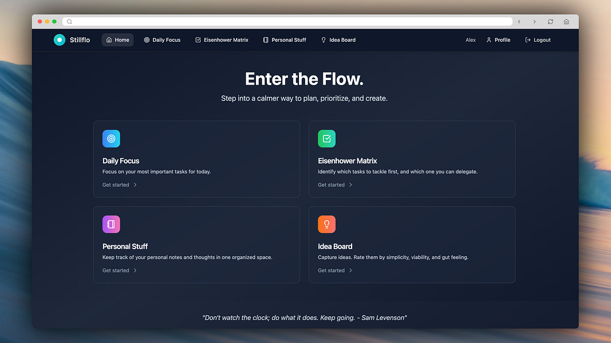Click chevron arrow in Eisenhower Matrix card
The height and width of the screenshot is (343, 611).
[x=350, y=185]
